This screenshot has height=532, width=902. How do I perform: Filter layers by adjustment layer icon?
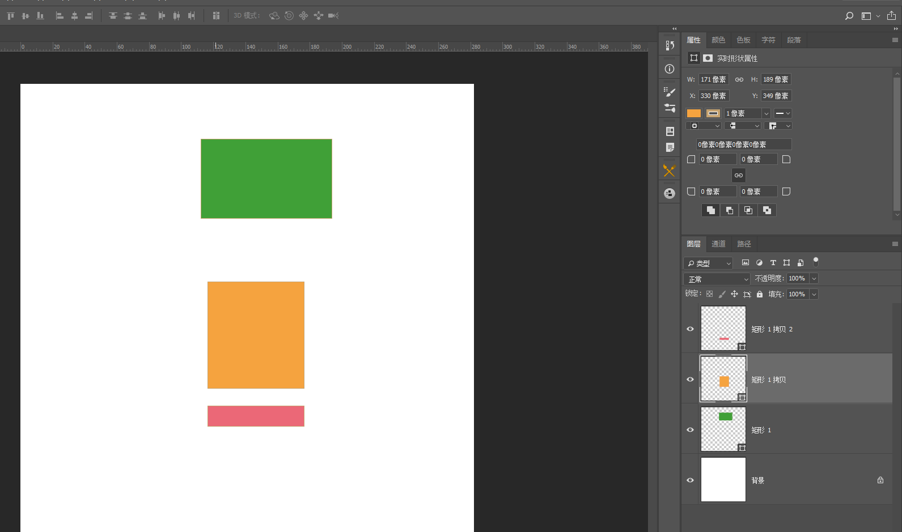[x=759, y=263]
